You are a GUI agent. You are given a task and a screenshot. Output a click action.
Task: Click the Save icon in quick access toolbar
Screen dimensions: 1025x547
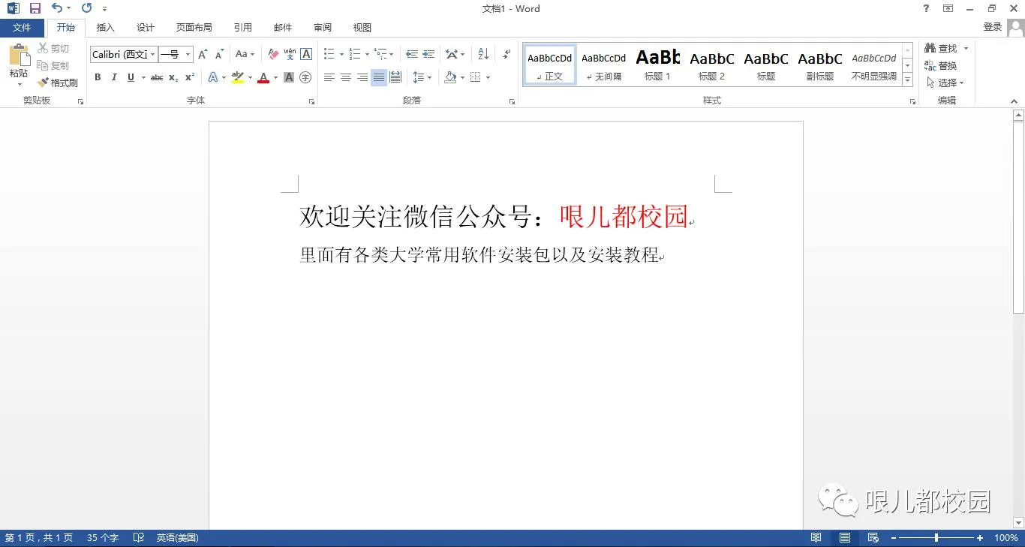coord(35,8)
